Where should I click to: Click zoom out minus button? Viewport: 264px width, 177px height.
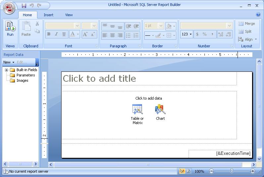[211, 171]
